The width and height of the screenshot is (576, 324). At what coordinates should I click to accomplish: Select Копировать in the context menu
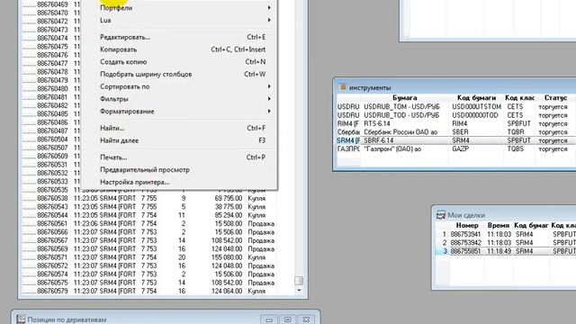click(178, 49)
